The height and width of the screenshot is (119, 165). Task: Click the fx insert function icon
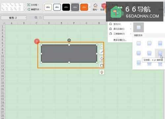pyautogui.click(x=41, y=18)
